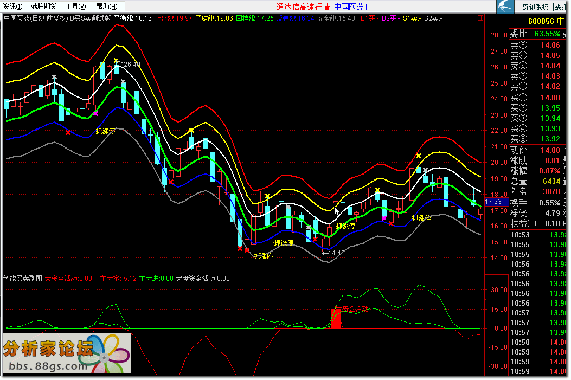Screen dimensions: 571x380
Task: Open the 帮助(H) menu
Action: 107,7
